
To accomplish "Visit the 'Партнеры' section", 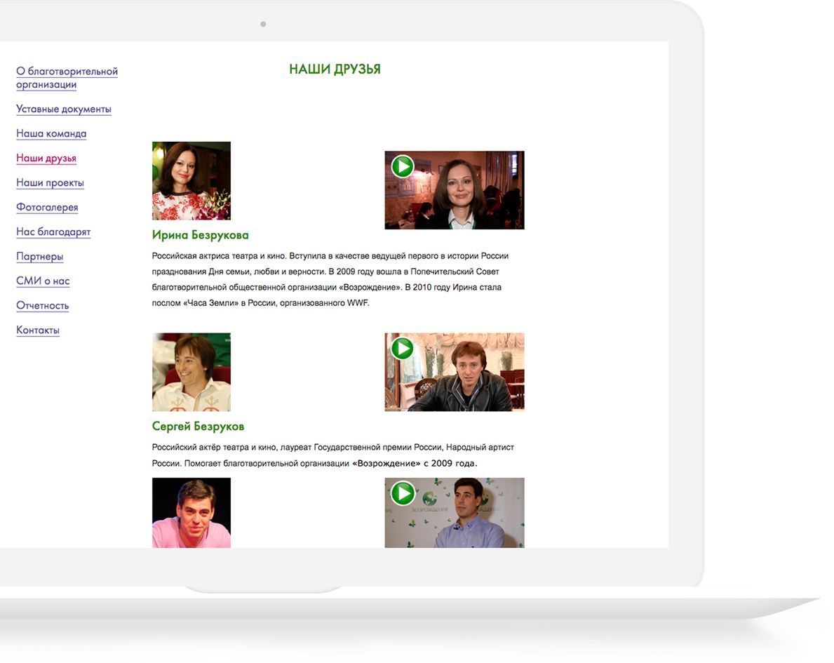I will (40, 257).
